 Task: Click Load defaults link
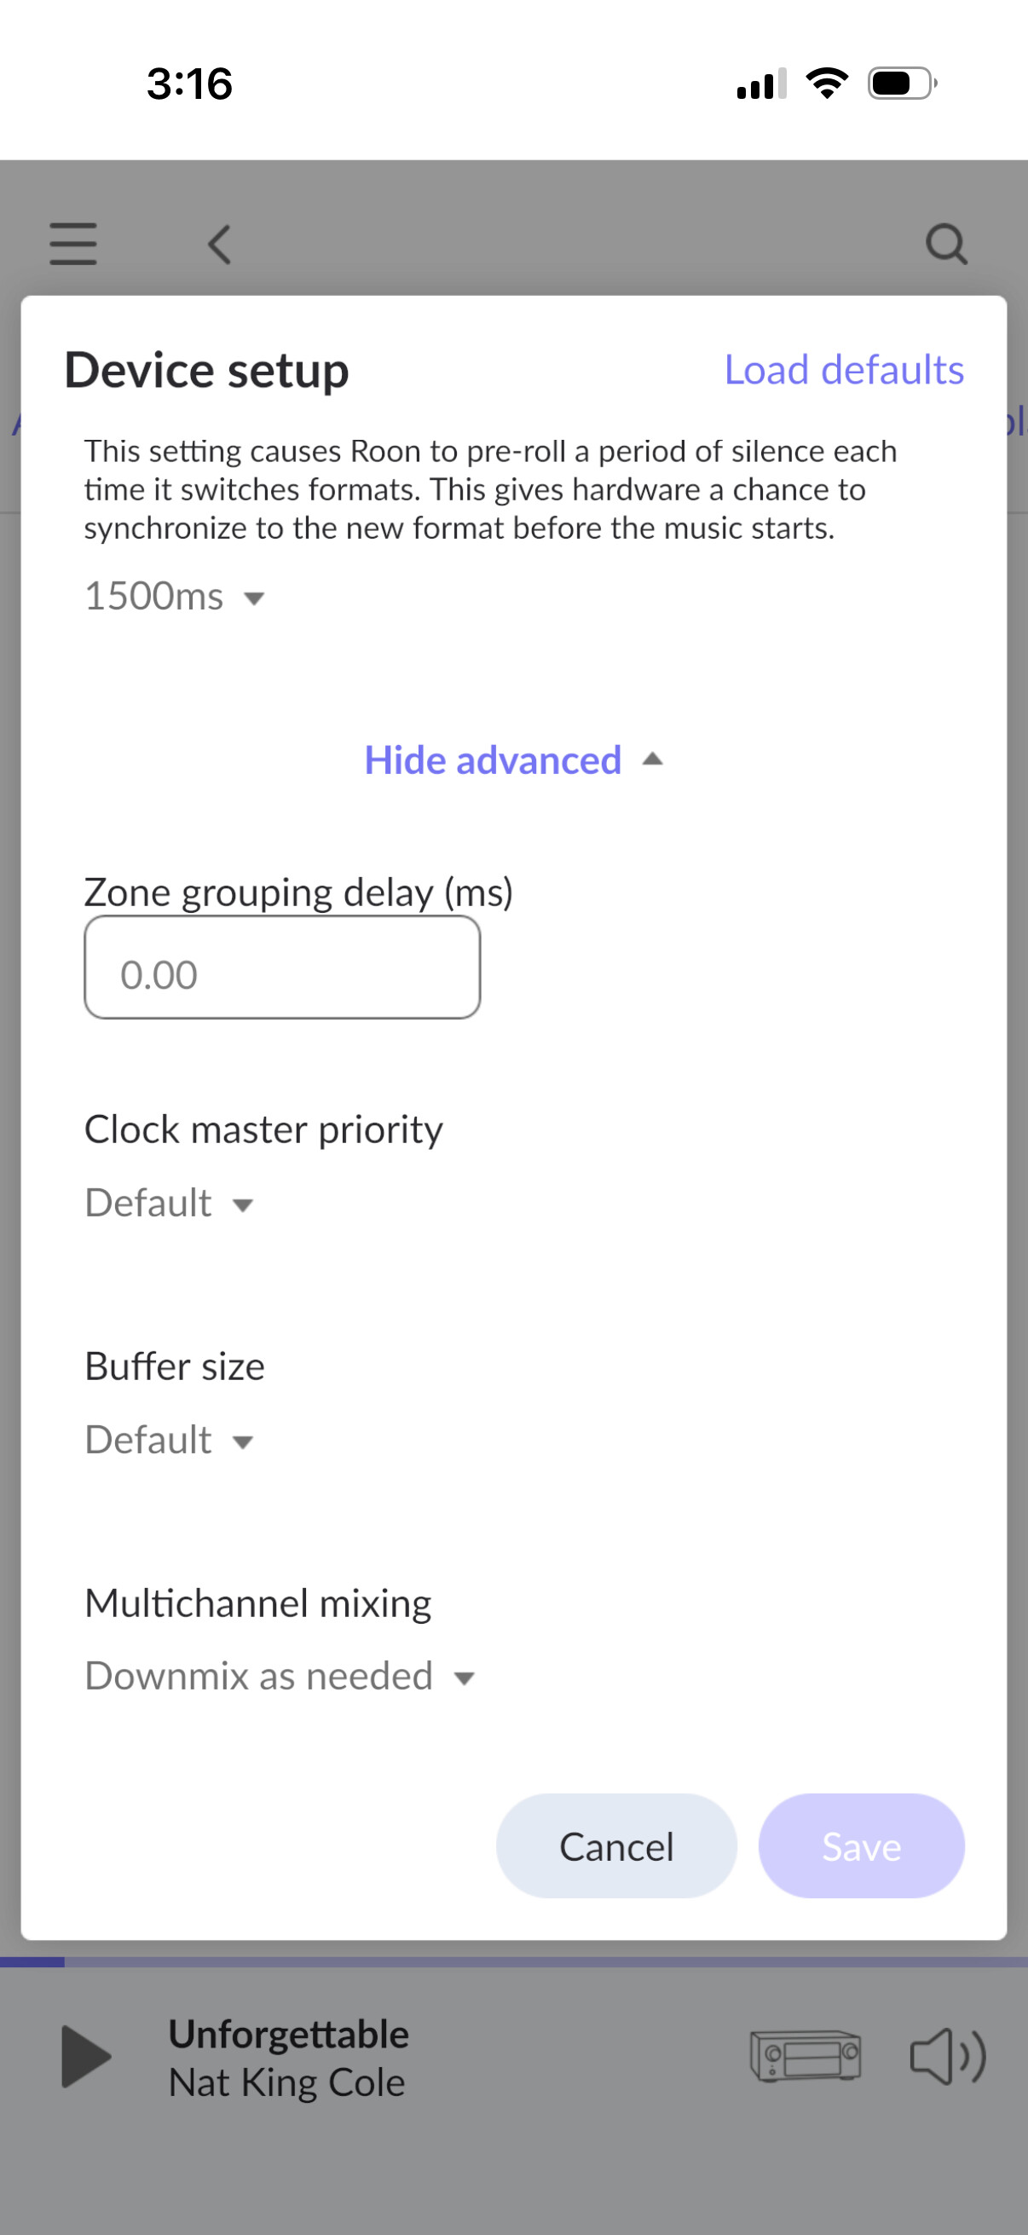843,370
